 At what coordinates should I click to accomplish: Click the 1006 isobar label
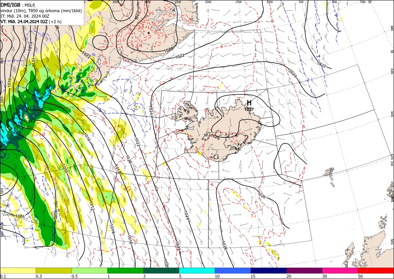click(x=20, y=216)
